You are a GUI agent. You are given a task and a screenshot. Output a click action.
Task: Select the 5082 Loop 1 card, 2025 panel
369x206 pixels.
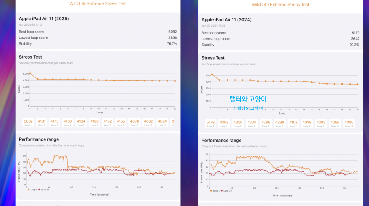point(28,123)
